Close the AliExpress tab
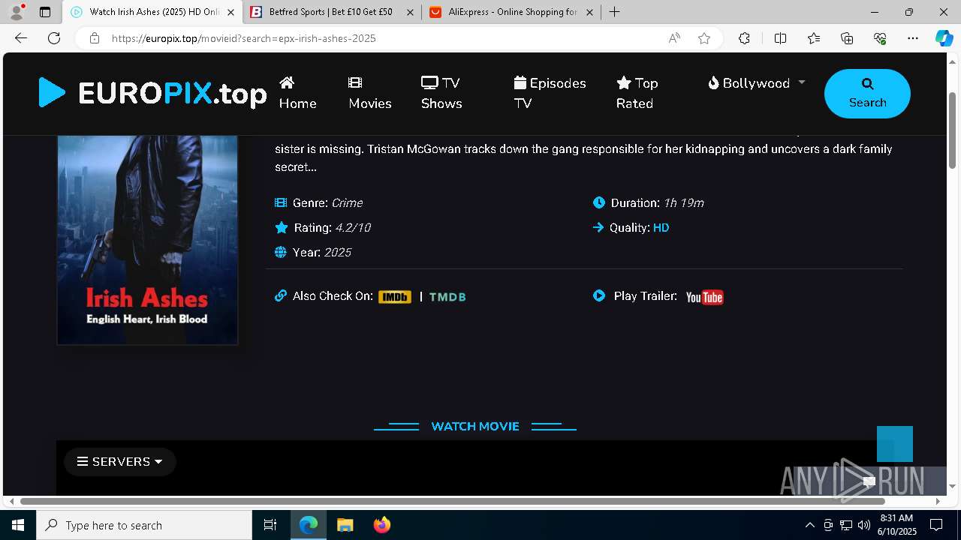The width and height of the screenshot is (961, 540). coord(589,12)
